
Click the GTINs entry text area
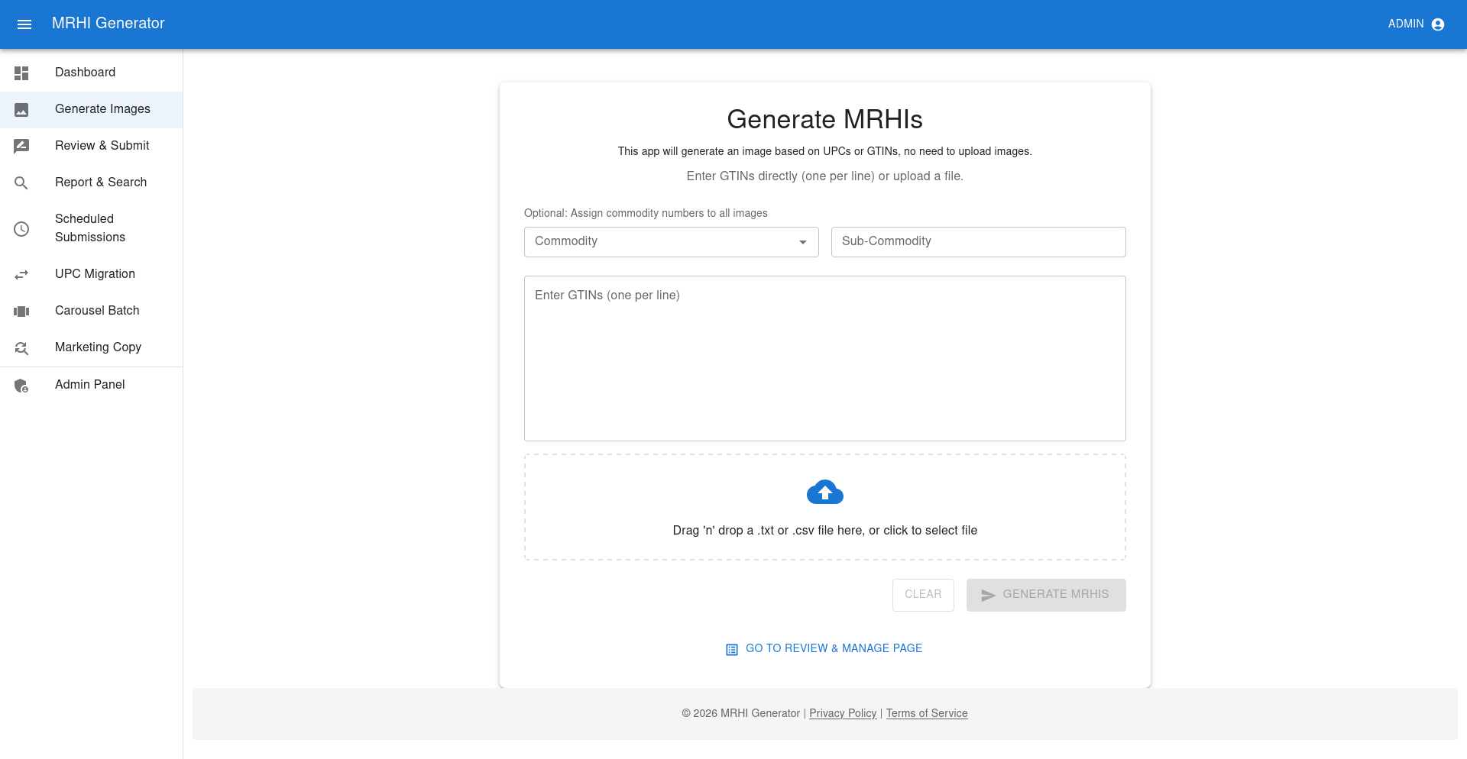(x=824, y=357)
